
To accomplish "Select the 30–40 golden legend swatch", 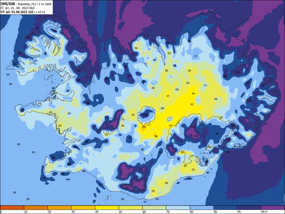I will pos(83,208).
